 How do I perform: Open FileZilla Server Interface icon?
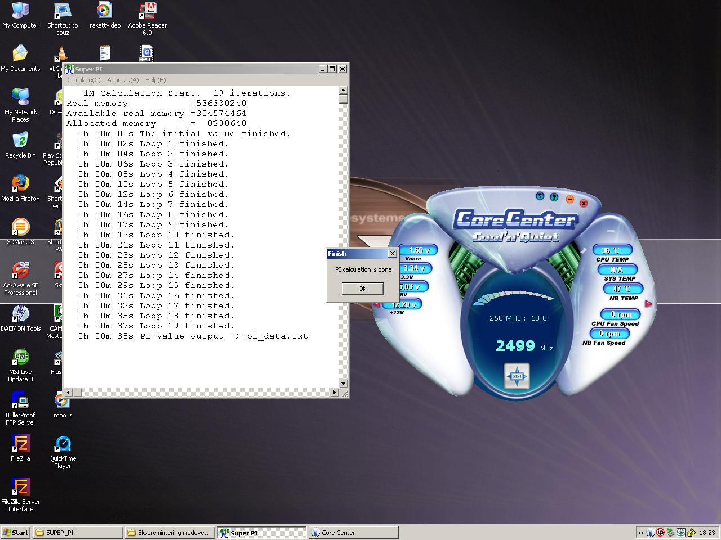(x=20, y=495)
